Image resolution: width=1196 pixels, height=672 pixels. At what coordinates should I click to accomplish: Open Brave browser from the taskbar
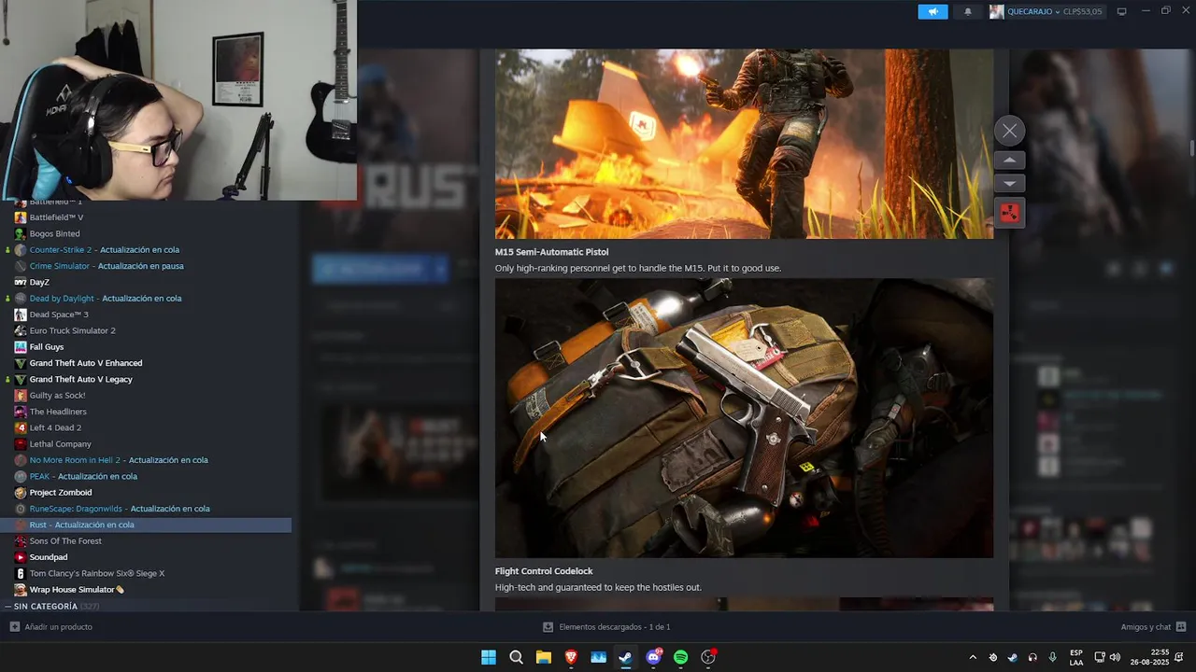(571, 657)
